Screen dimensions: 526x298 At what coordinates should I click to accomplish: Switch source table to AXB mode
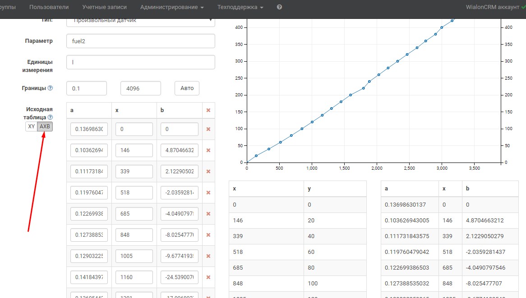pos(45,126)
